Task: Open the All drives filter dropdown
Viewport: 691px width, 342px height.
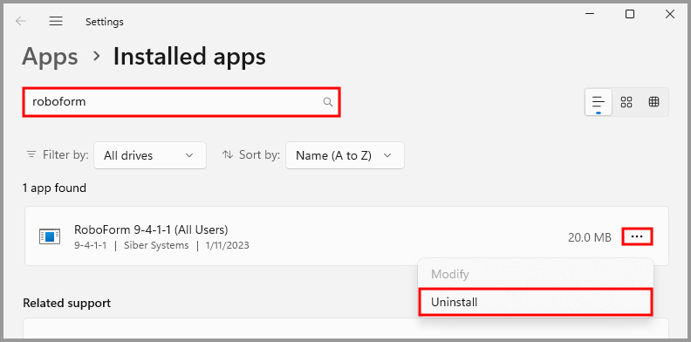Action: coord(150,155)
